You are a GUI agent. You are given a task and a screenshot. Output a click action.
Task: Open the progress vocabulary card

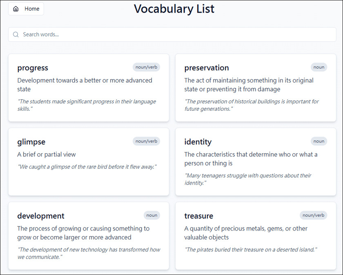tap(89, 87)
